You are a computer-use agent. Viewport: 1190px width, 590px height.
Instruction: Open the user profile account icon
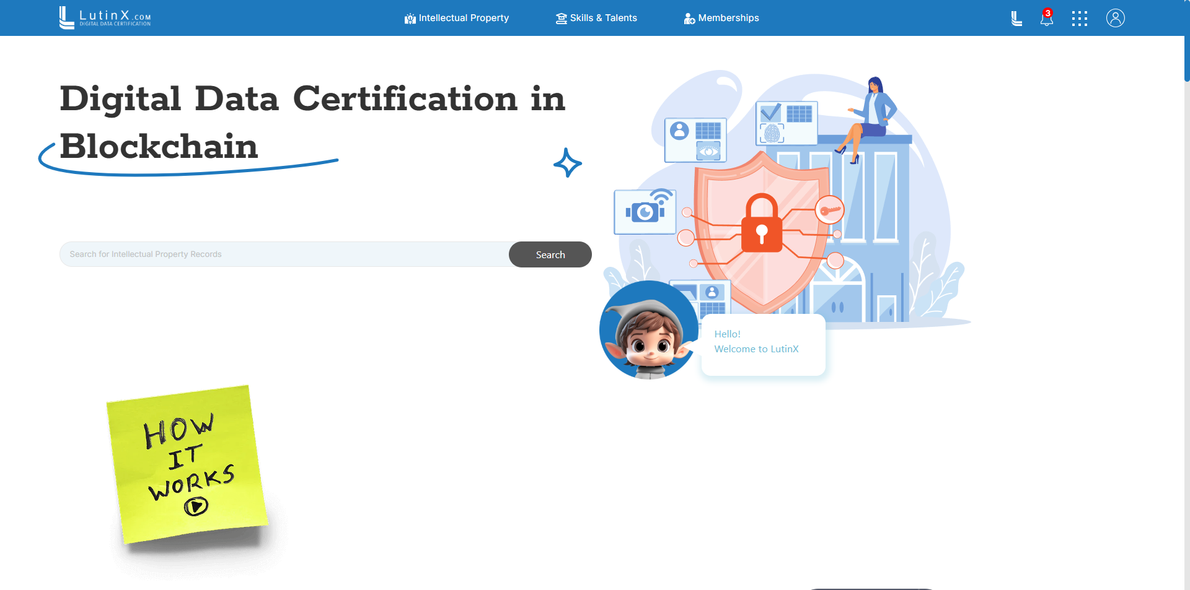pyautogui.click(x=1116, y=18)
